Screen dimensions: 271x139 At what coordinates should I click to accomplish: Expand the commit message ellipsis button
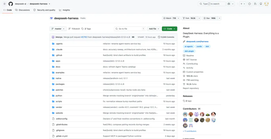coord(133,37)
